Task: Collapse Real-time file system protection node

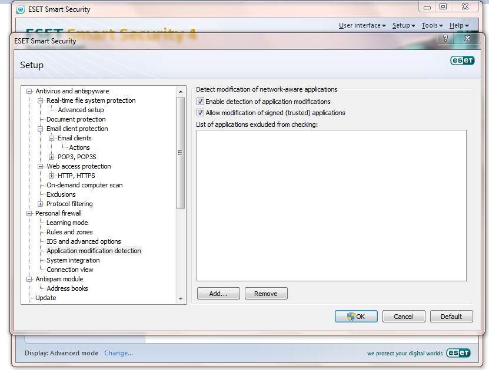Action: pos(40,100)
